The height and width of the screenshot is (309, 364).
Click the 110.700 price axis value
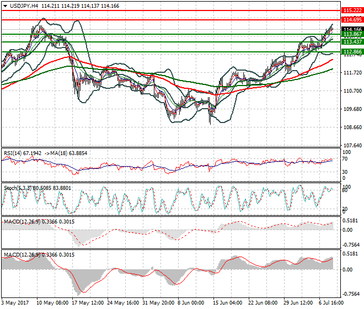[352, 91]
